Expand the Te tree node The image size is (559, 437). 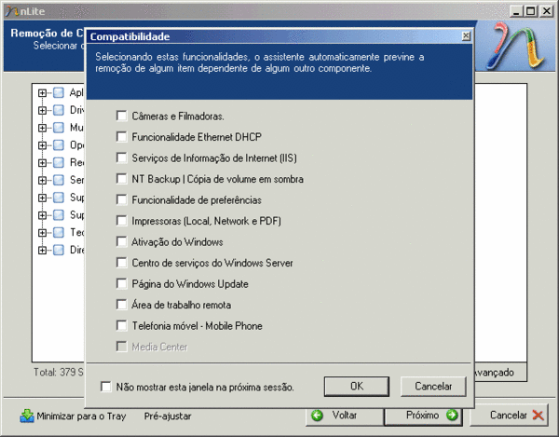coord(42,233)
